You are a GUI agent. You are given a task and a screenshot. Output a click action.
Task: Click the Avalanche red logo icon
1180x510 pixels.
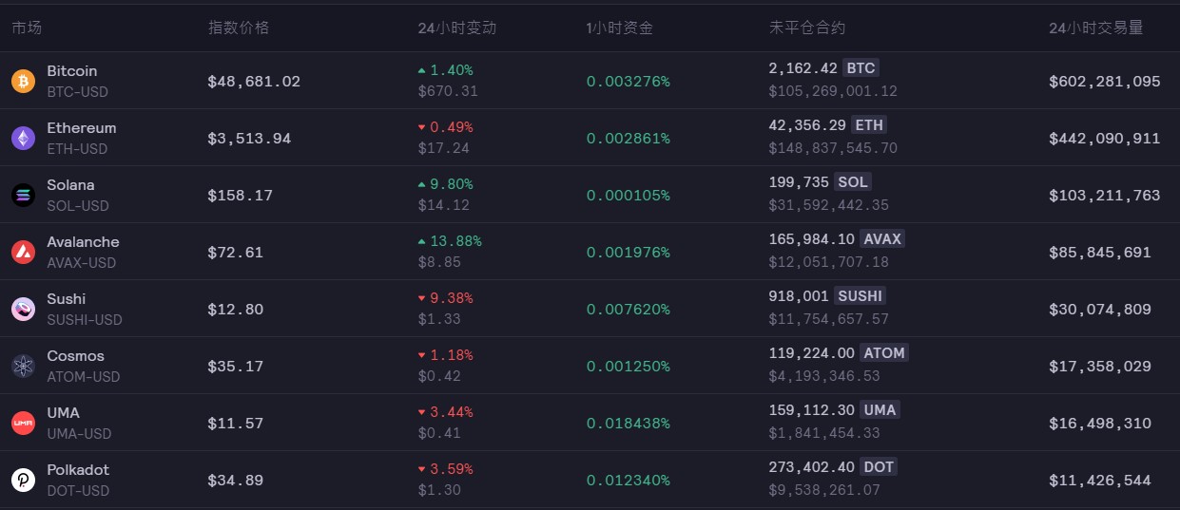point(23,252)
